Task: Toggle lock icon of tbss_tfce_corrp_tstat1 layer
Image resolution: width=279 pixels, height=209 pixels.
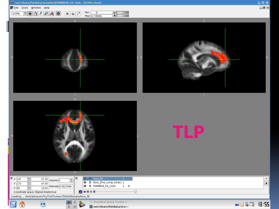Action: pos(90,182)
